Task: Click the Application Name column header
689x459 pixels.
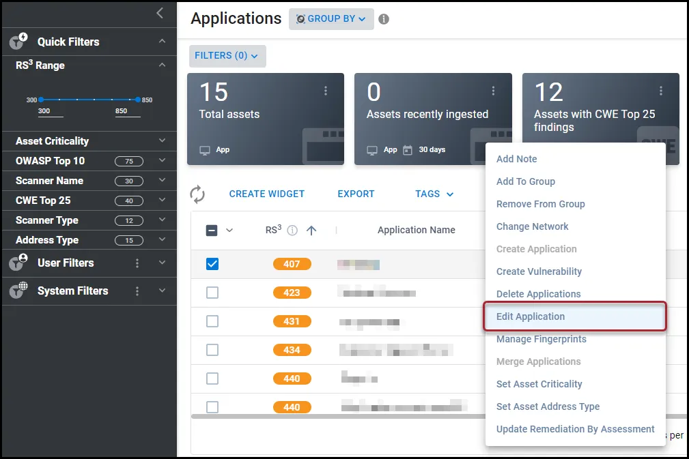Action: point(416,230)
